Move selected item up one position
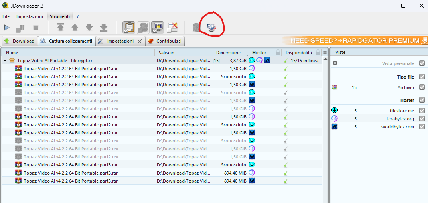This screenshot has width=428, height=203. (x=75, y=28)
